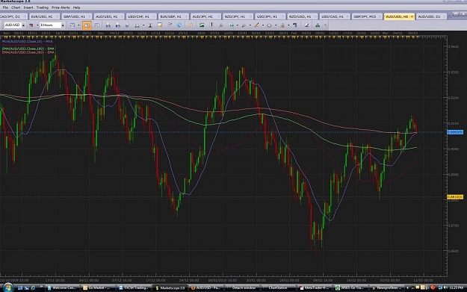The width and height of the screenshot is (467, 292).
Task: Click the crossed tools icon
Action: point(221,25)
